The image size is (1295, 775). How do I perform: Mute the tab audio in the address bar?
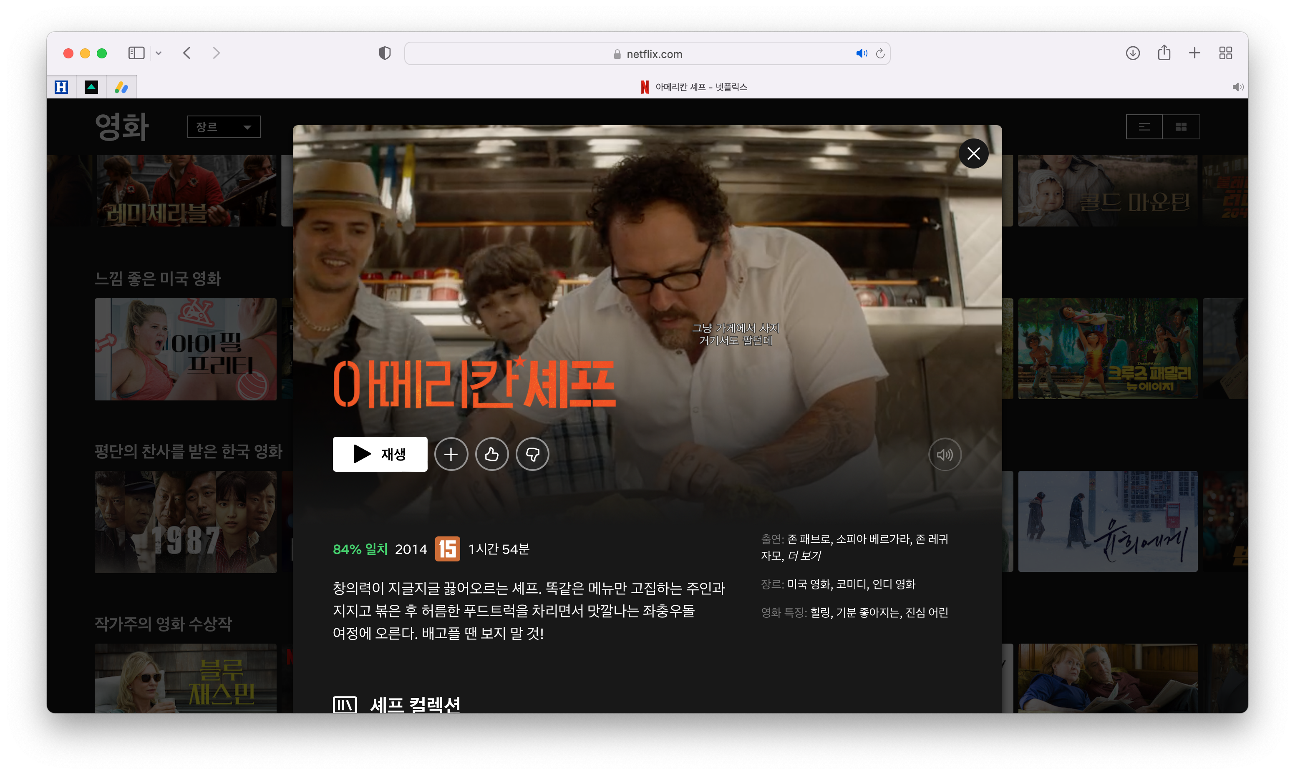click(861, 53)
